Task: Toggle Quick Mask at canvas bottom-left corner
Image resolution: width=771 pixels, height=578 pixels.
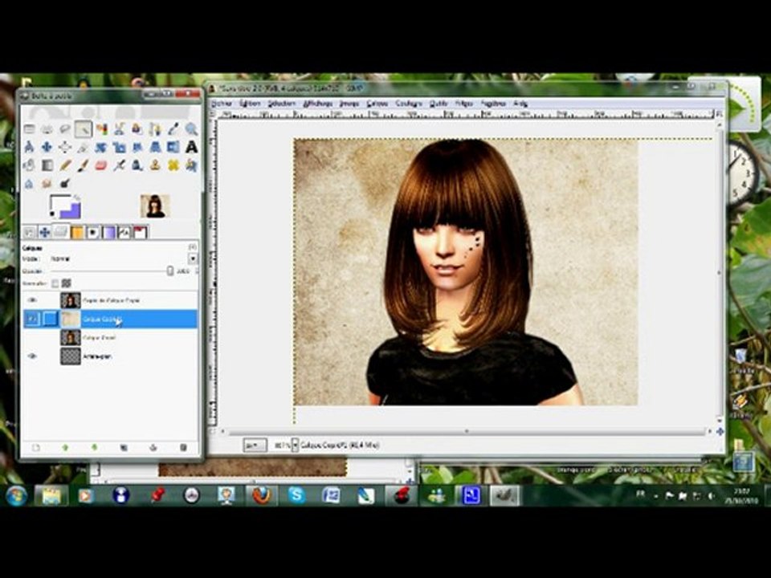Action: pyautogui.click(x=212, y=432)
